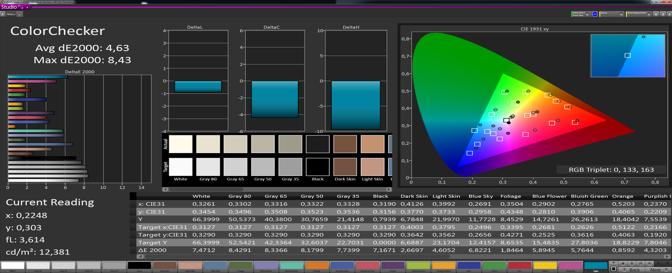Click the bracketed single-read icon
The image size is (672, 273).
[x=640, y=264]
